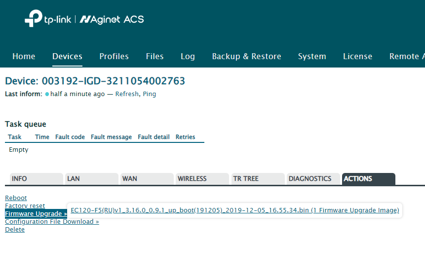Open the Log page
Screen dimensions: 425x273
tap(188, 56)
